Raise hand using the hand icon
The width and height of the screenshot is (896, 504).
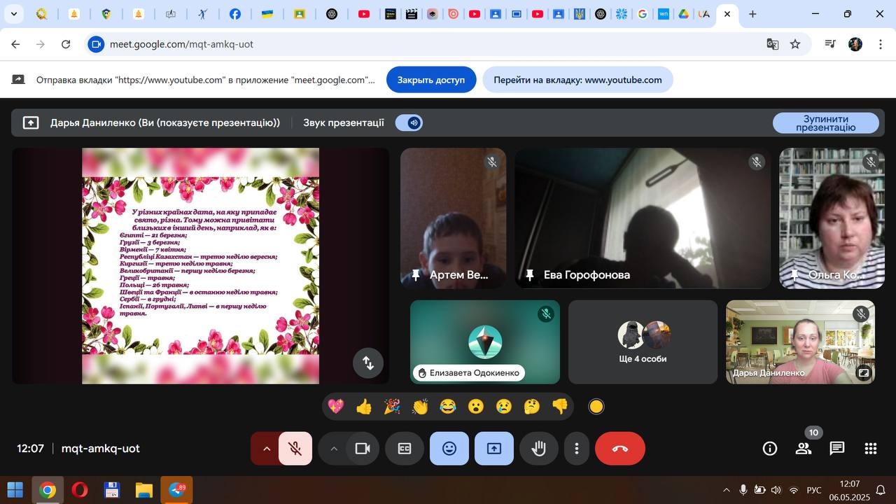(538, 449)
